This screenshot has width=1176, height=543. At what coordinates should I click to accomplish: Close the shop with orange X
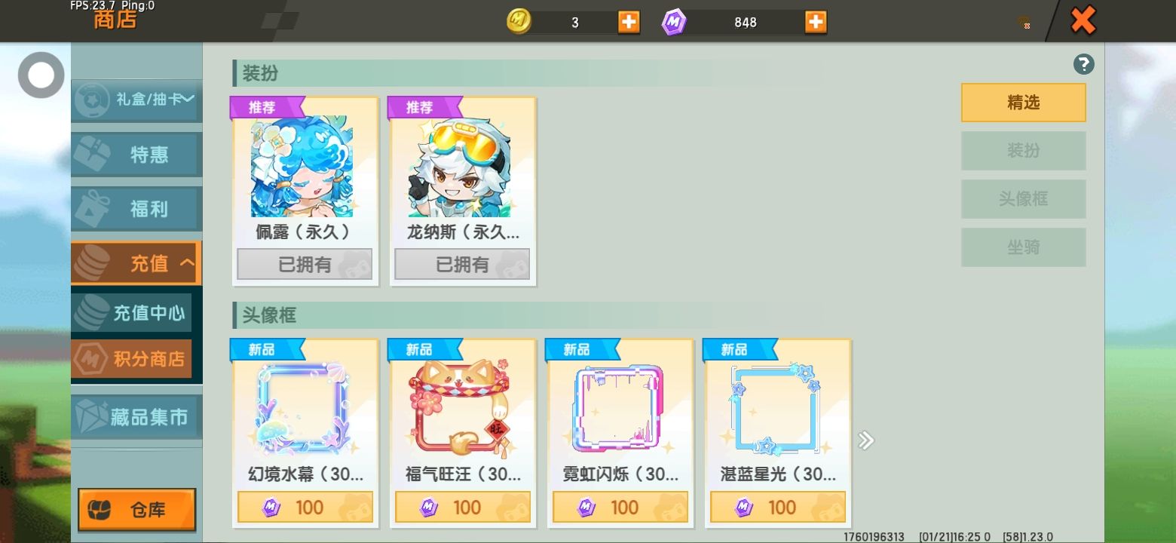[x=1083, y=20]
